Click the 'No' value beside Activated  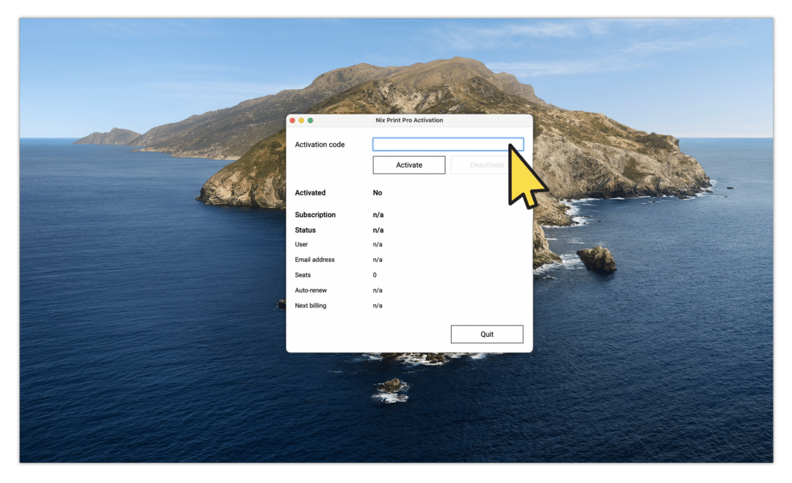point(376,192)
